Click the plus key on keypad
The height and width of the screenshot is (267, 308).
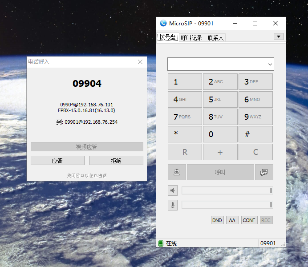220,152
